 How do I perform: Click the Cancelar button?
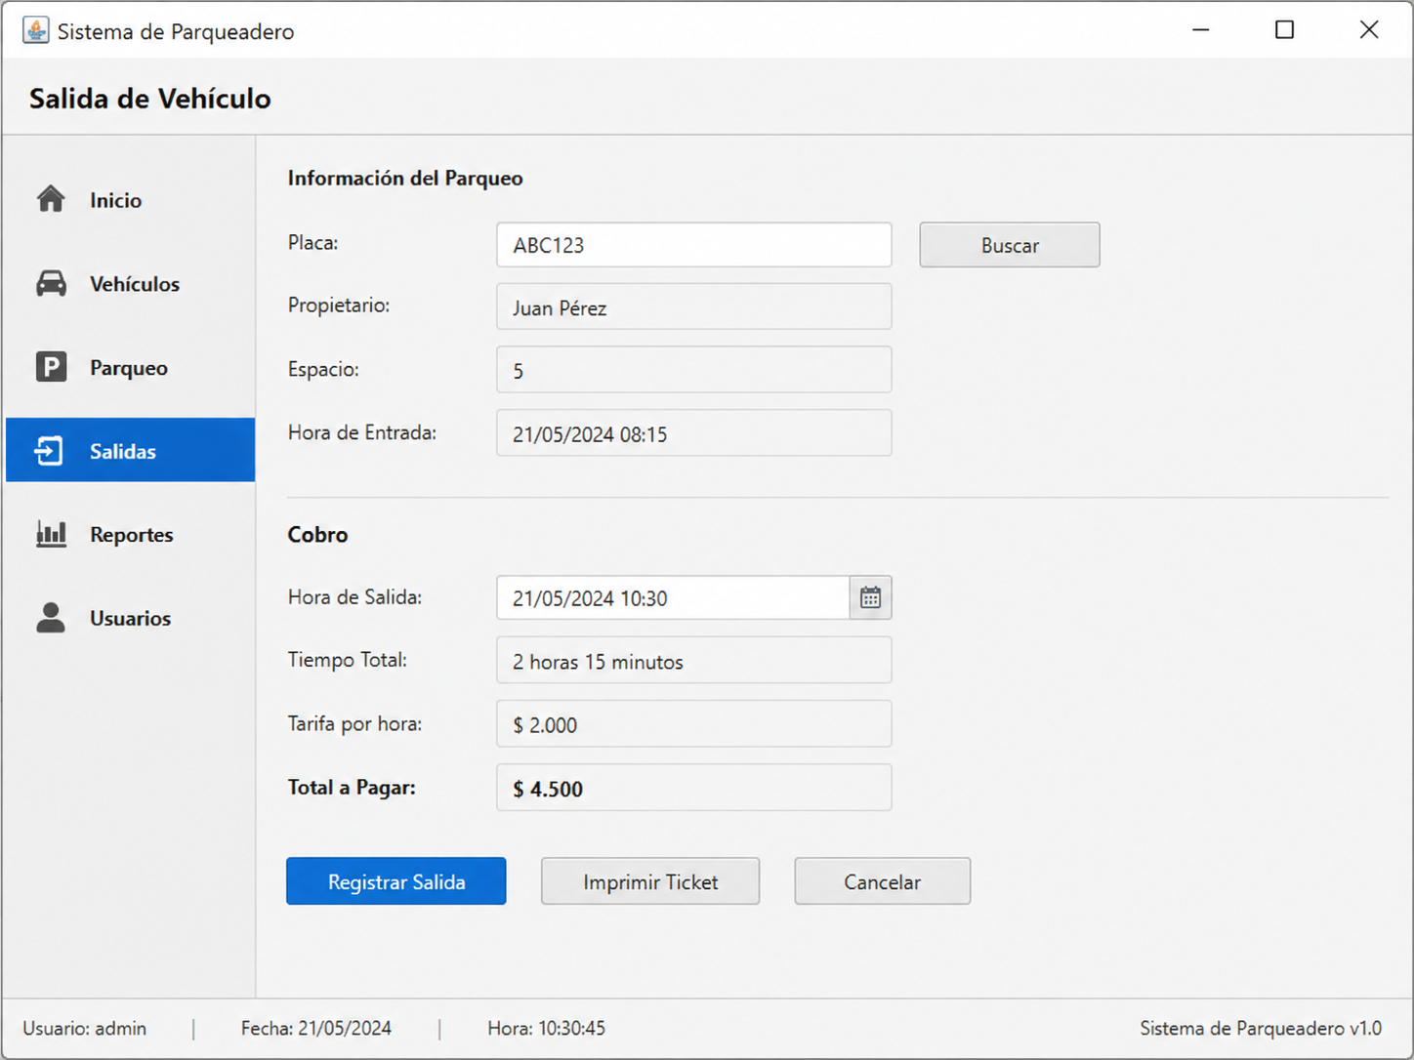883,881
